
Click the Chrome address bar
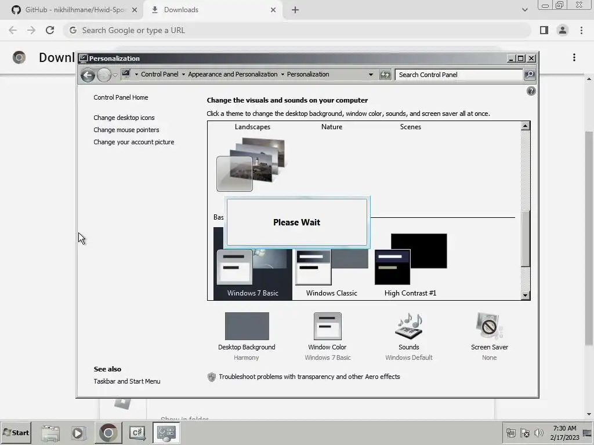coord(297,30)
